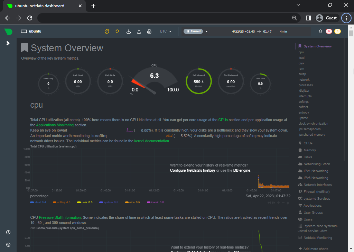Open the kernel documentation link
Image resolution: width=354 pixels, height=252 pixels.
(x=152, y=141)
